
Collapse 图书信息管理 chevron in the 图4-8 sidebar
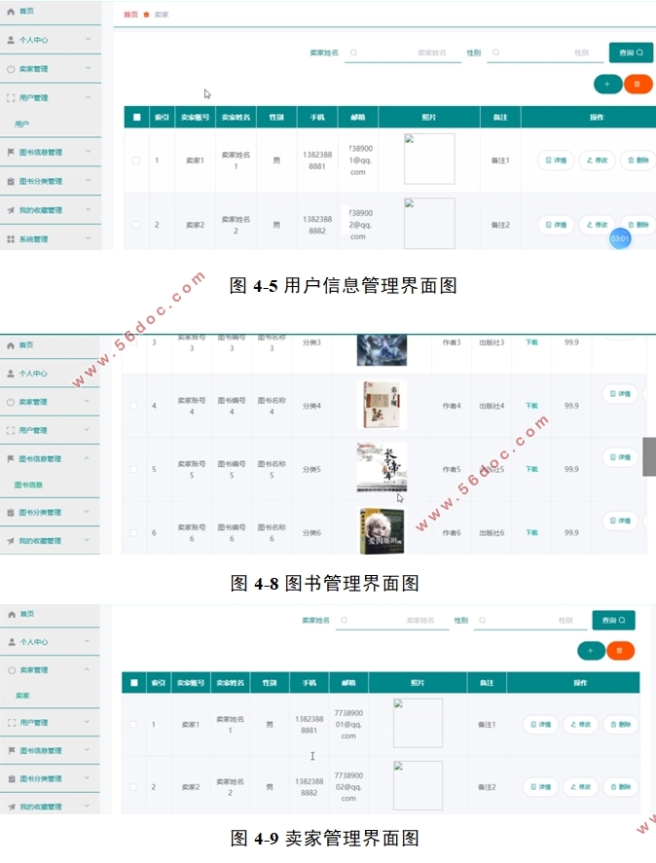coord(88,458)
